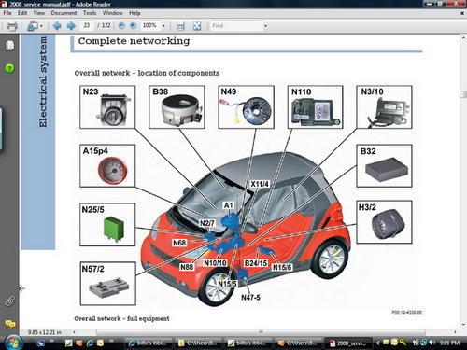Viewport: 467px width, 350px height.
Task: Open the dropdown arrow beside the share icon
Action: pyautogui.click(x=41, y=26)
